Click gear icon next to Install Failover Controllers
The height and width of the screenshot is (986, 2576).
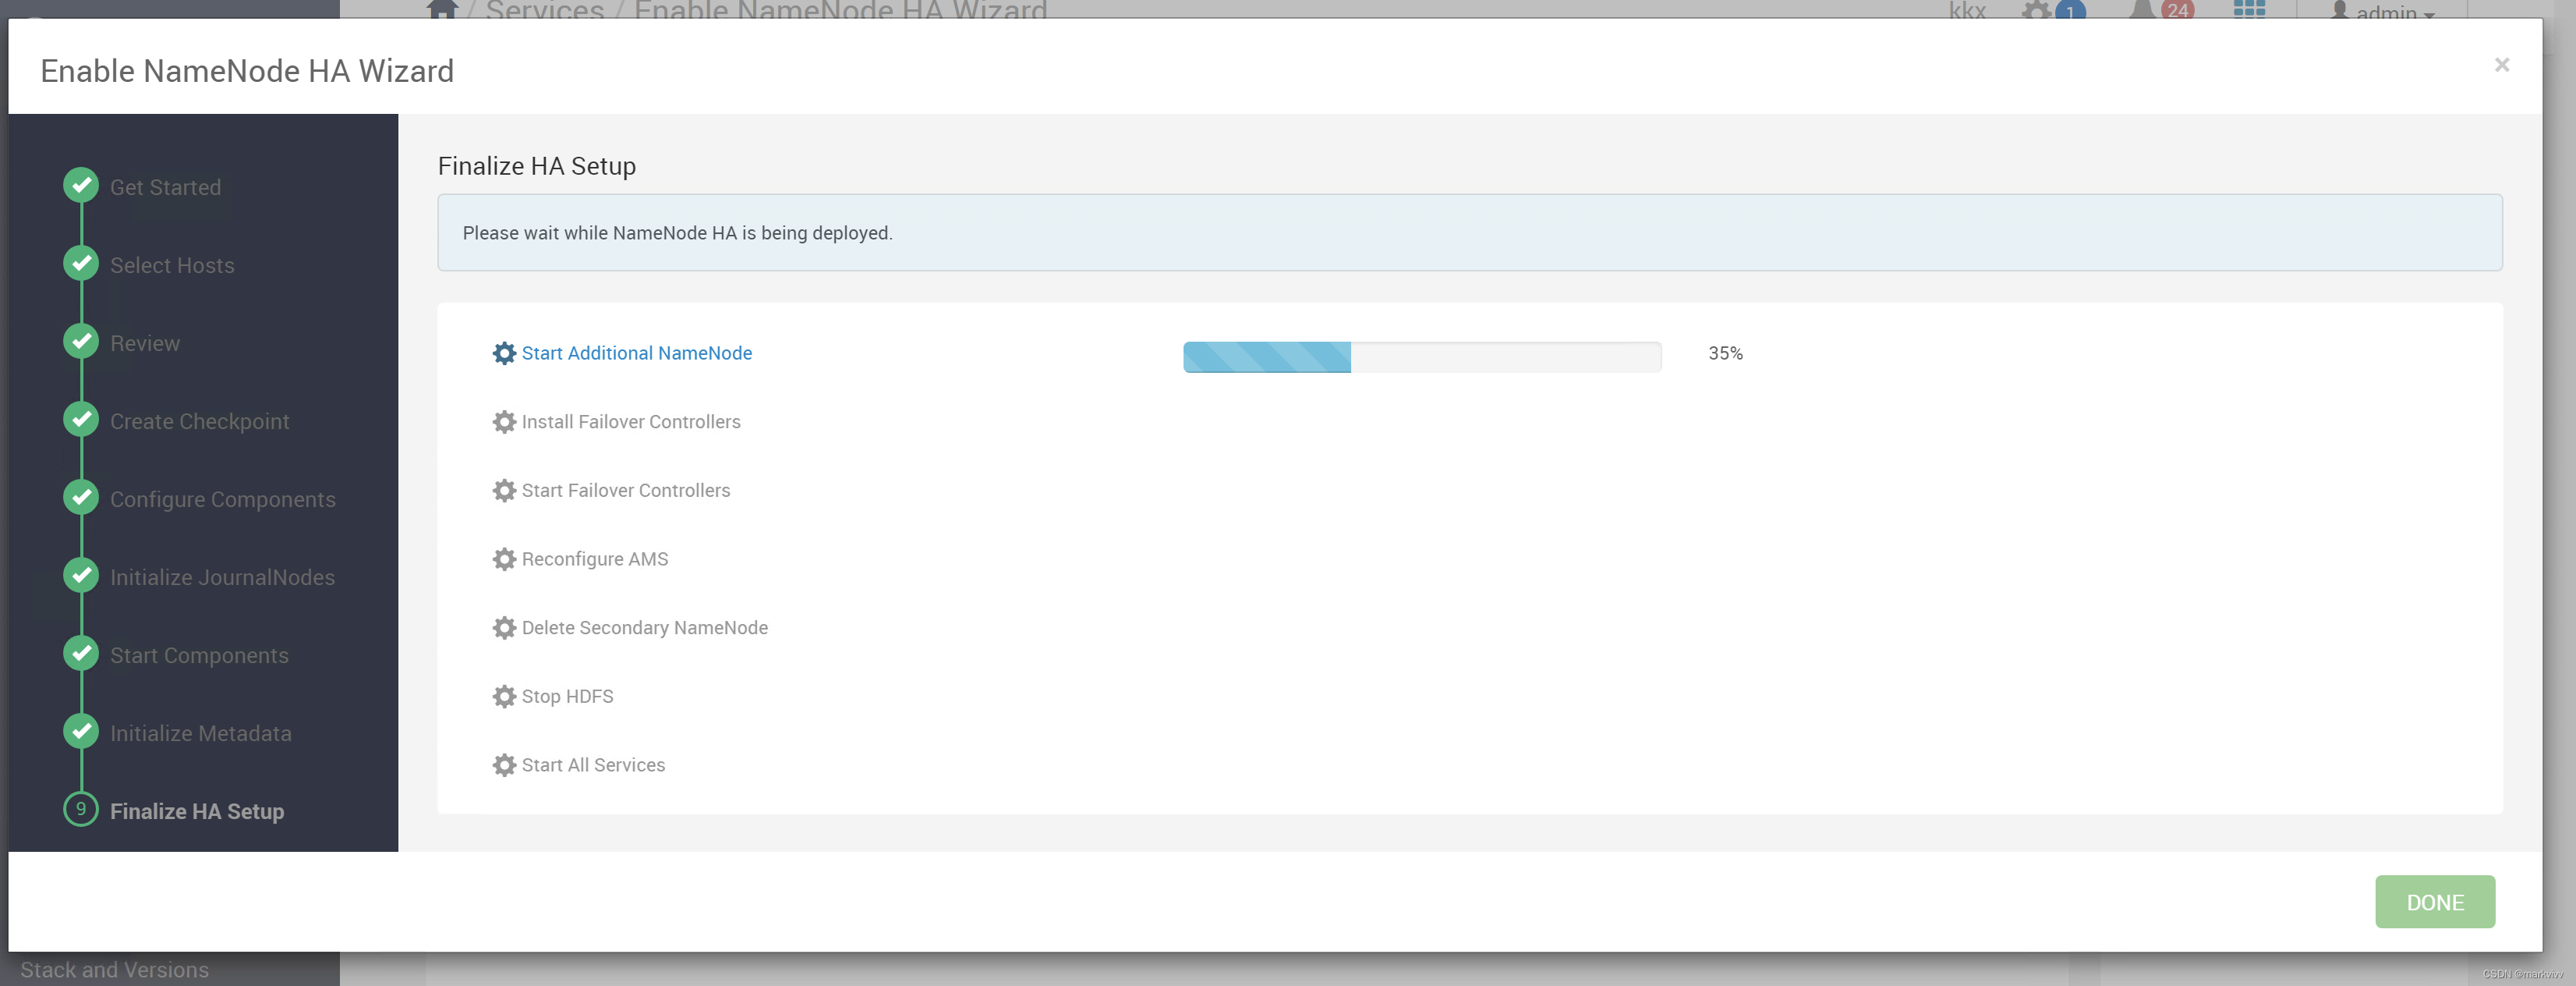(x=504, y=421)
